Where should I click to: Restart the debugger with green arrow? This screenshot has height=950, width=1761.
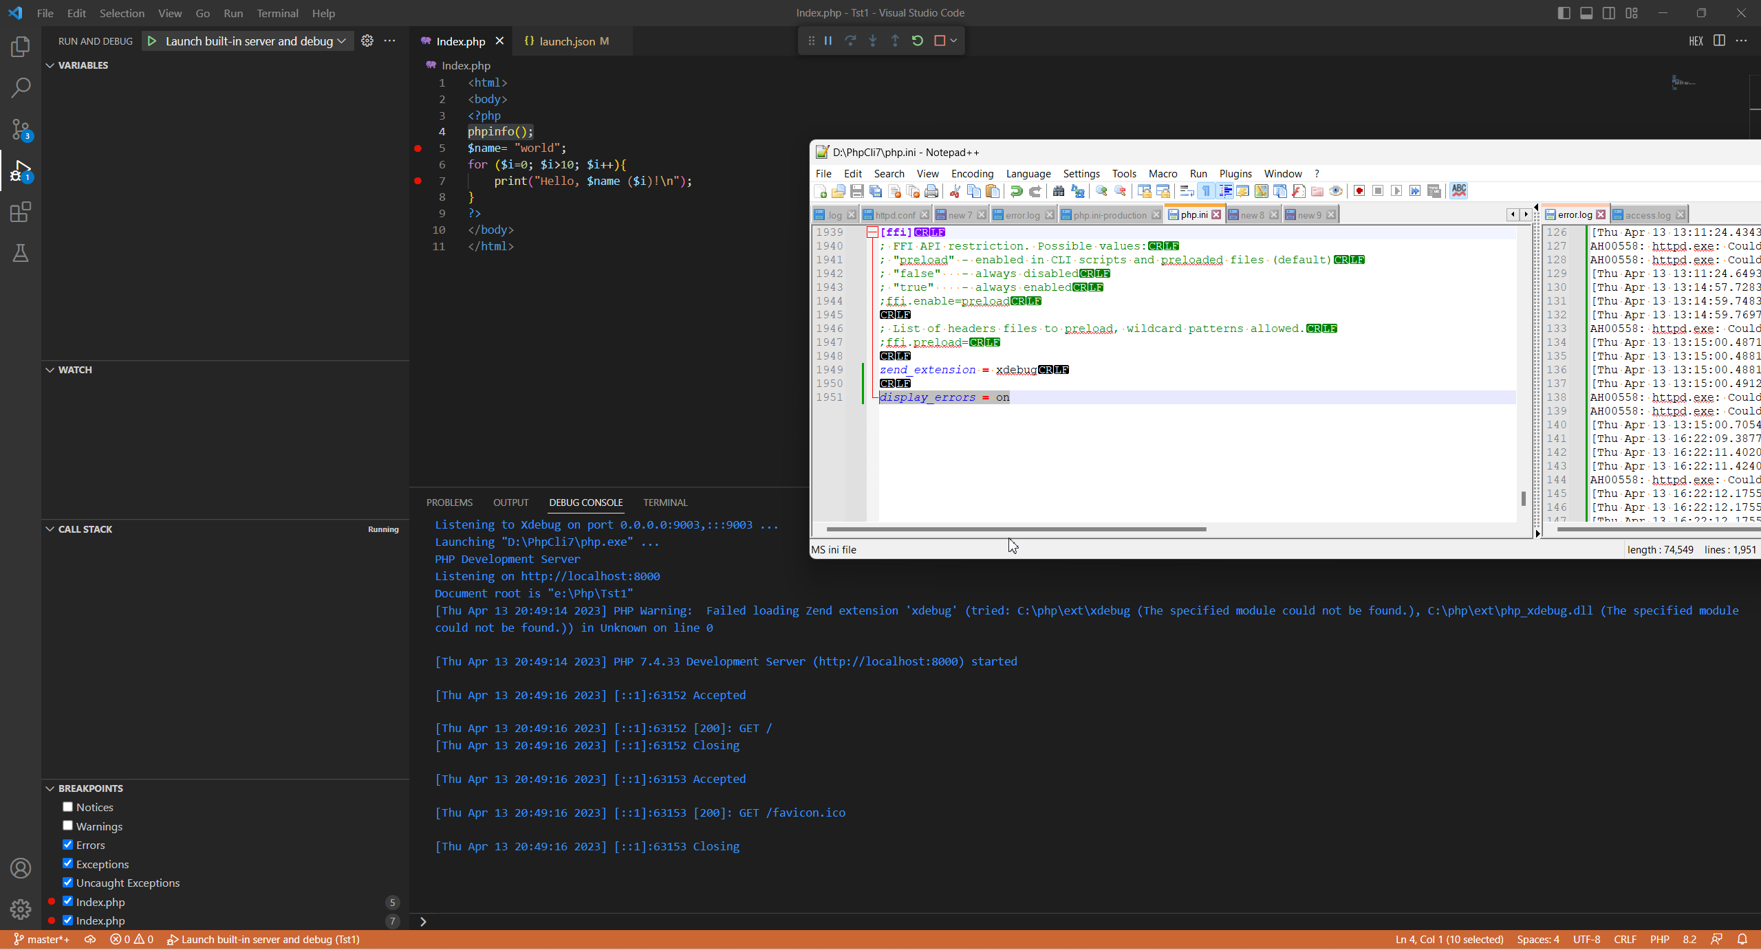917,41
